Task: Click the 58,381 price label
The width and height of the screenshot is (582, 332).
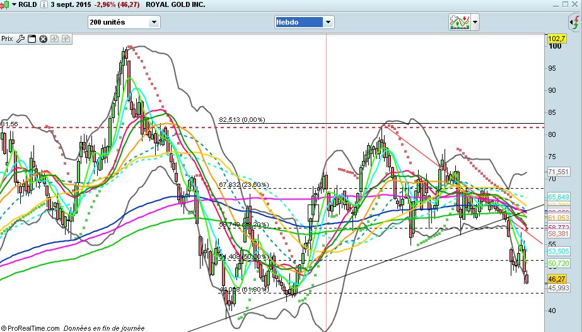Action: (558, 234)
